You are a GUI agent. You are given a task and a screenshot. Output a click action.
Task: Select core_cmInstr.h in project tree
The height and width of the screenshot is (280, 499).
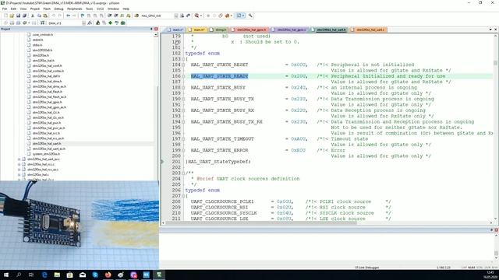[x=43, y=34]
